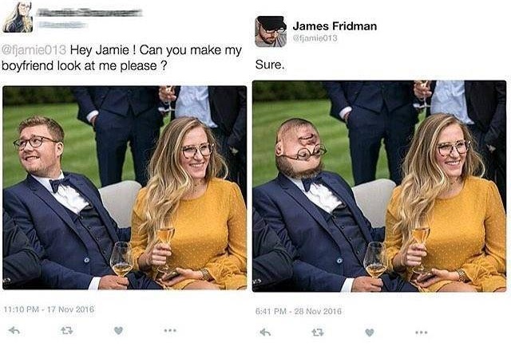The image size is (511, 346).
Task: Click the 11:10 PM 17 Nov 2016 timestamp
Action: [49, 309]
